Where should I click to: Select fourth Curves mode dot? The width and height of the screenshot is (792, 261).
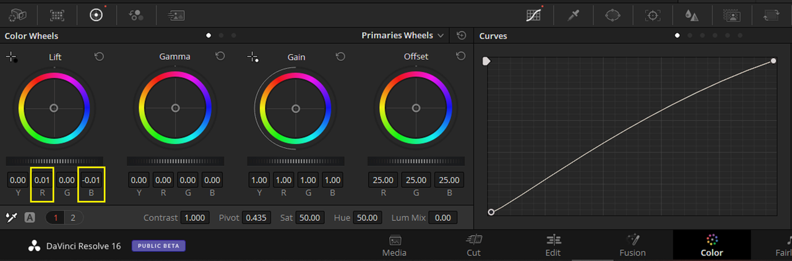click(x=715, y=35)
